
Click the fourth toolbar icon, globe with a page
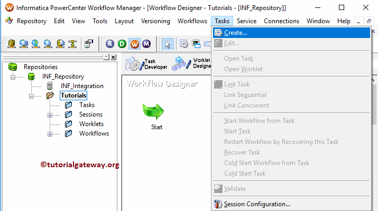48,44
